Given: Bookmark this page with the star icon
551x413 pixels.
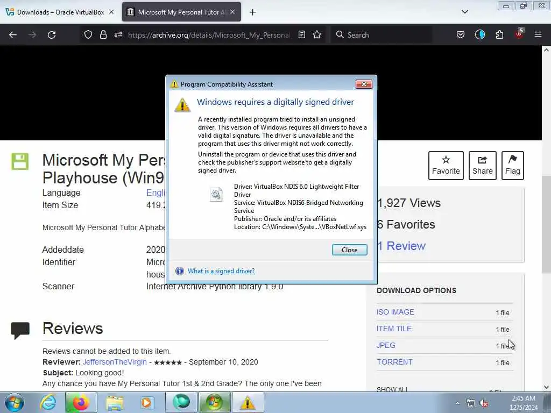Looking at the screenshot, I should click(317, 34).
